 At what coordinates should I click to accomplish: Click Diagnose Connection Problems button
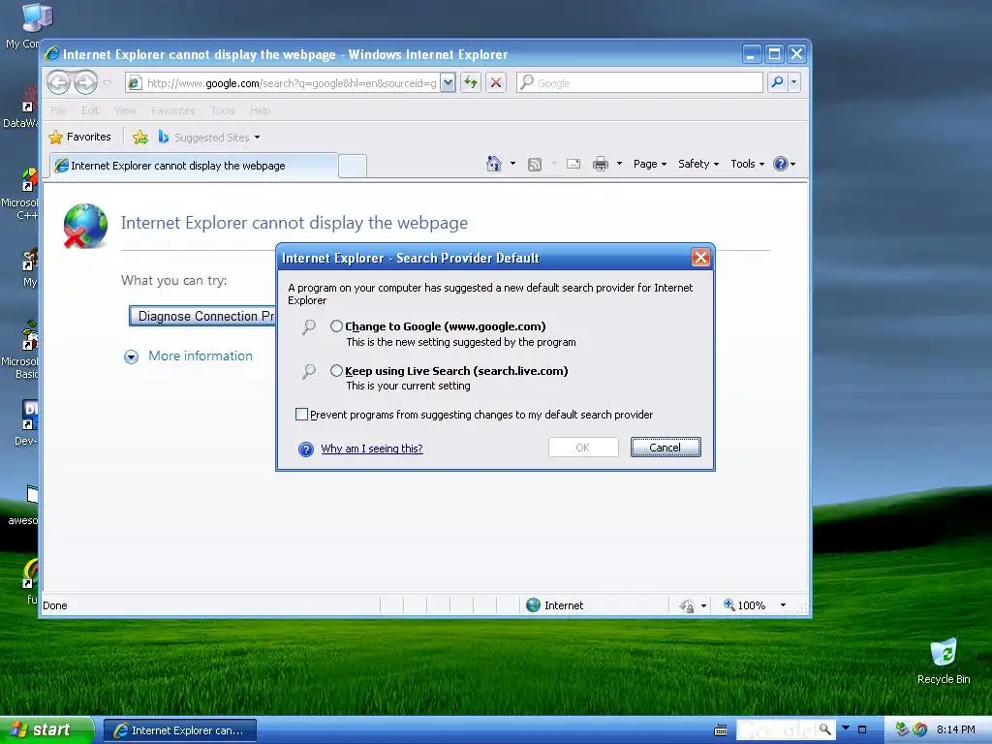[x=202, y=317]
